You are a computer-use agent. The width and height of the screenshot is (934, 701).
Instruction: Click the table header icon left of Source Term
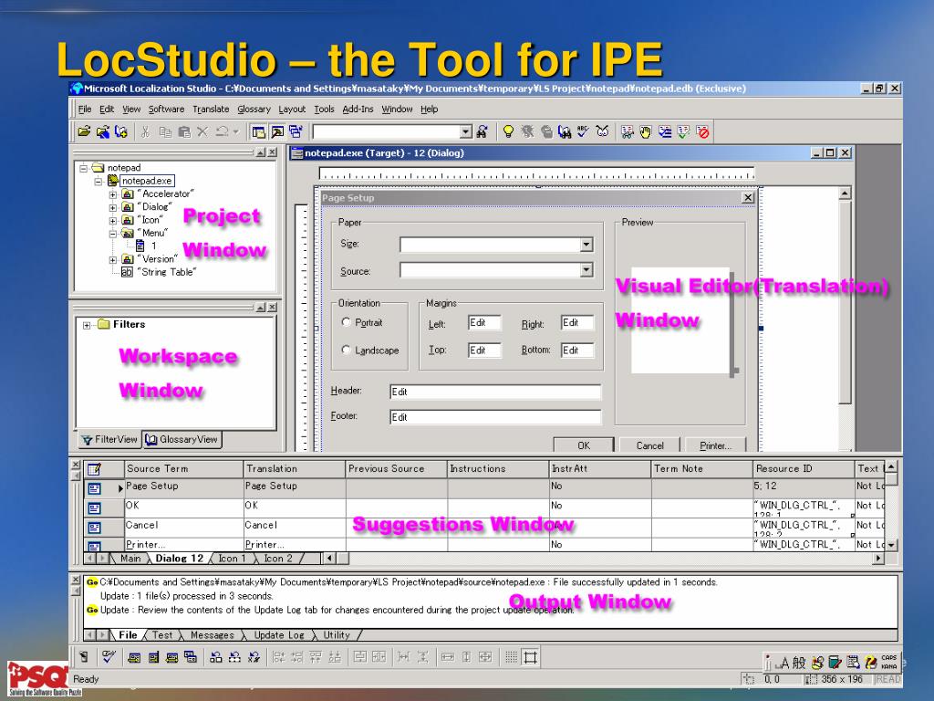pyautogui.click(x=94, y=469)
